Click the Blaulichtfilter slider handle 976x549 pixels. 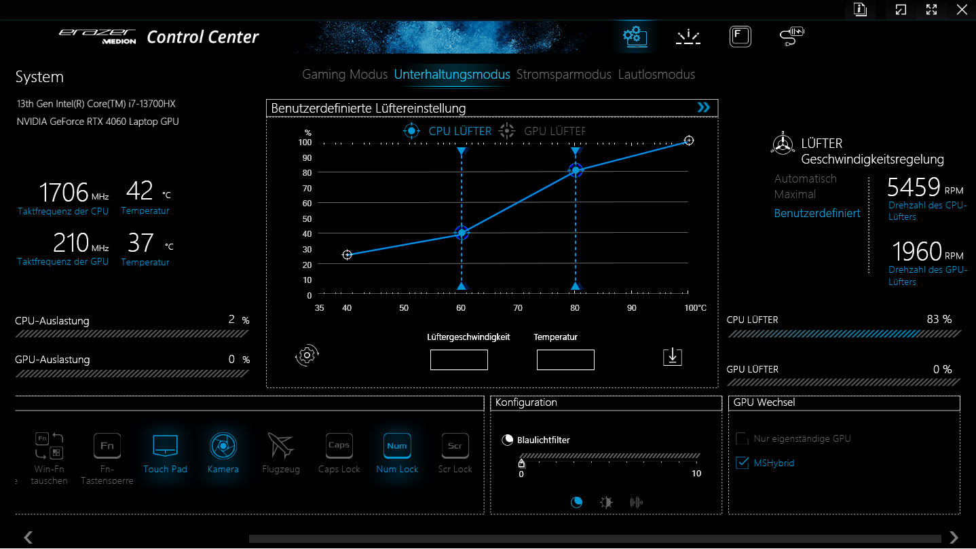tap(521, 463)
